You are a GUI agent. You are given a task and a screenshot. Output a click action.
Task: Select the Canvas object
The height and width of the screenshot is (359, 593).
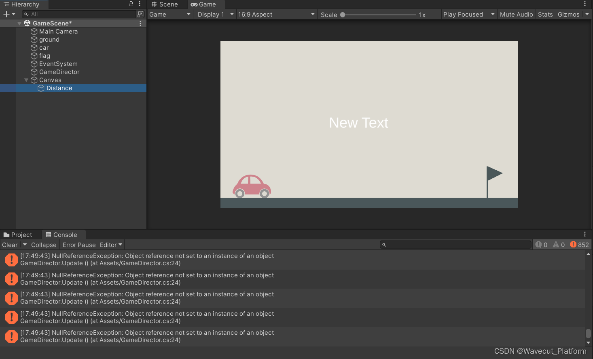point(50,80)
